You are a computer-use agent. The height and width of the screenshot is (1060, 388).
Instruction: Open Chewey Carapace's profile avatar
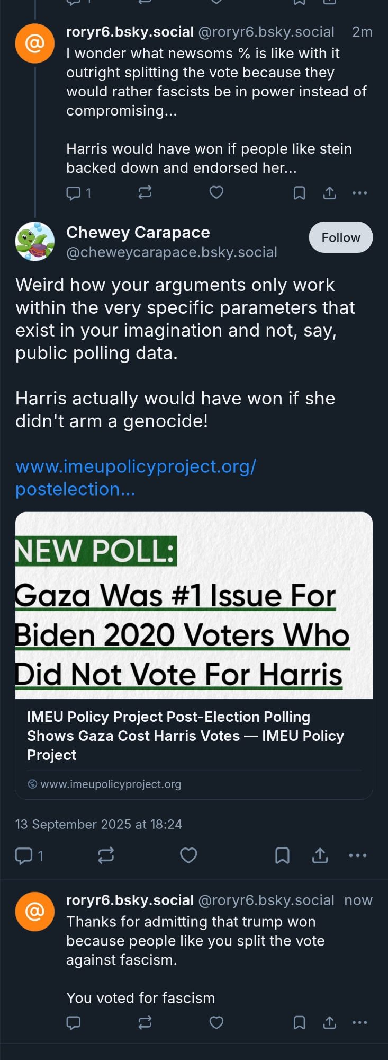tap(35, 242)
